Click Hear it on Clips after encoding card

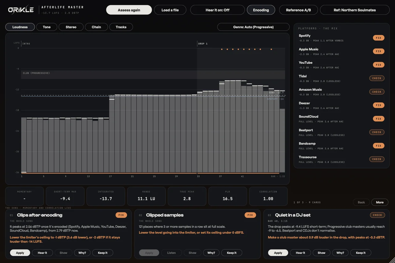click(x=42, y=253)
